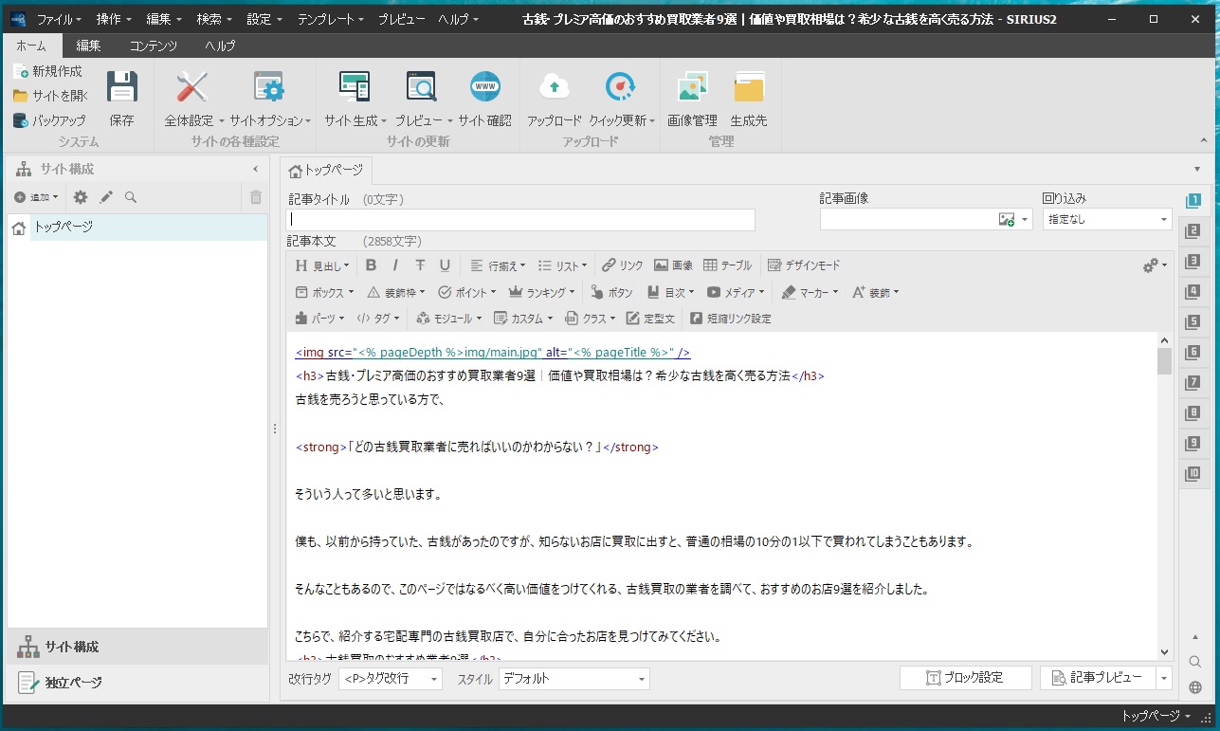
Task: Insert a table with テーブル button
Action: pyautogui.click(x=727, y=265)
